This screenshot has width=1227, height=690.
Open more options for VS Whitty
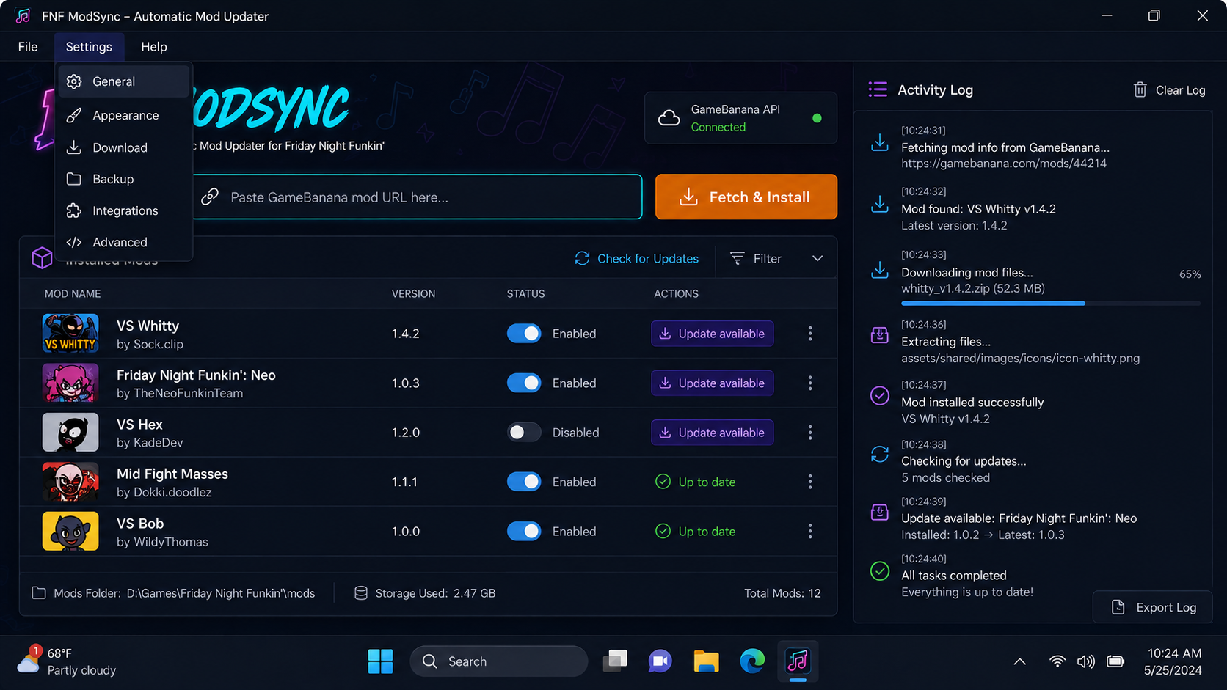(810, 334)
